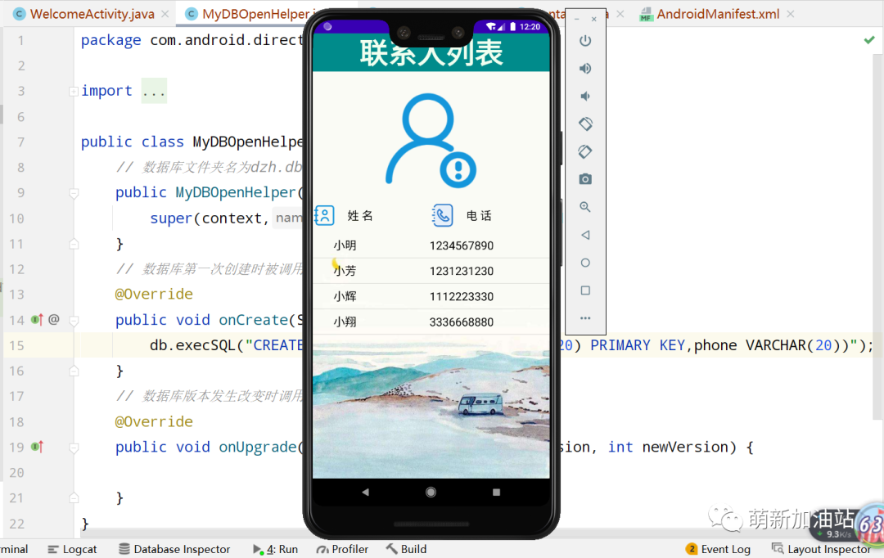884x558 pixels.
Task: Select the contact row 小辉
Action: (x=431, y=296)
